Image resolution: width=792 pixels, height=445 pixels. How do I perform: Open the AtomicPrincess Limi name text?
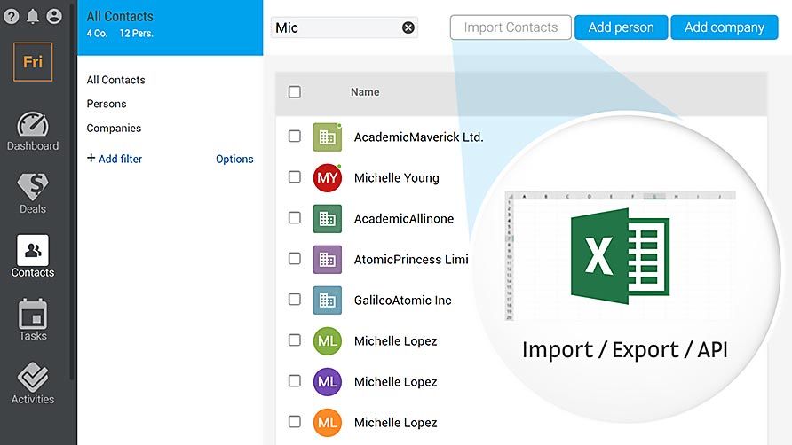[x=411, y=260]
